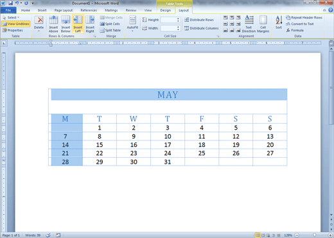Toggle the ruler display button
Screen dimensions: 334x238
point(331,44)
